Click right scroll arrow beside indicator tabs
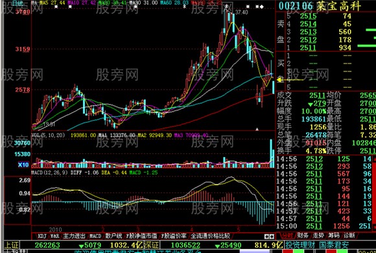 [272, 237]
